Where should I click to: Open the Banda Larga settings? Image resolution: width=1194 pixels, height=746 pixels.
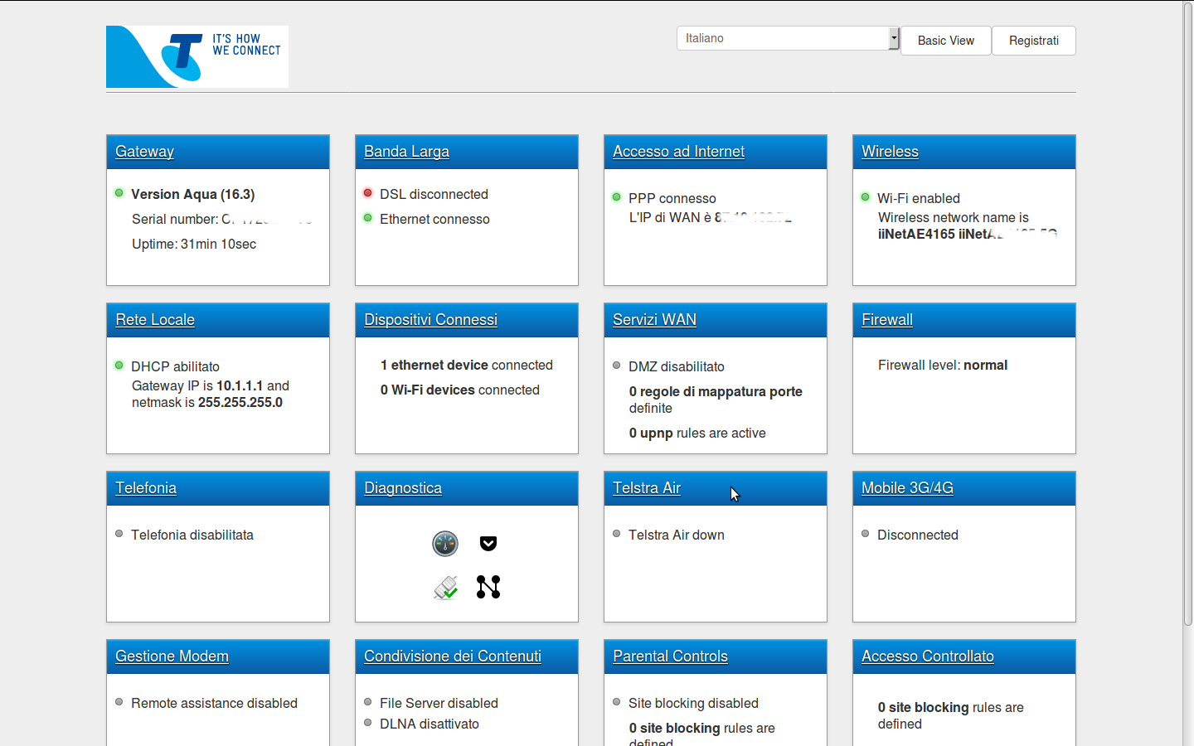point(407,152)
